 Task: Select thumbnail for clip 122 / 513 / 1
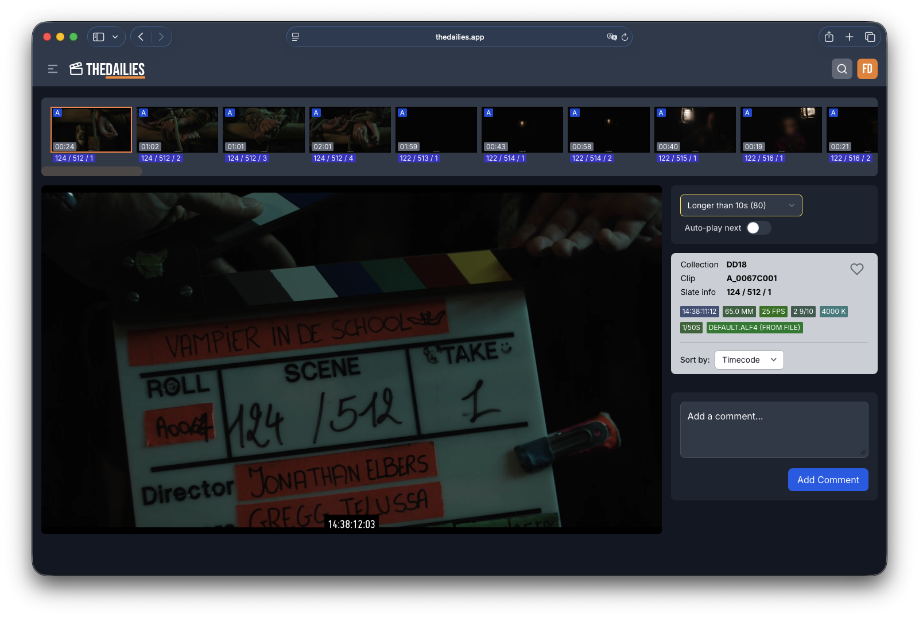point(436,130)
